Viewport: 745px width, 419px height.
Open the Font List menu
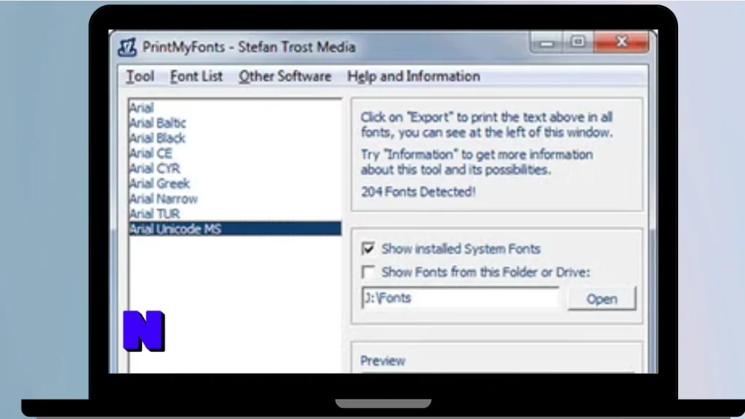(x=196, y=76)
